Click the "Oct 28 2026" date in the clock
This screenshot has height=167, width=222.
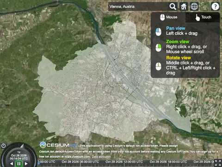19,155
